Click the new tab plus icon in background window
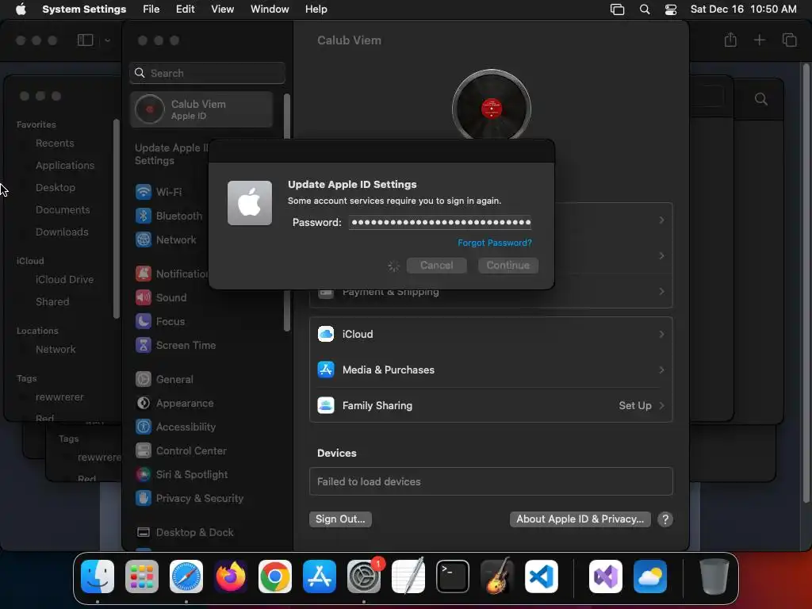This screenshot has height=609, width=812. click(759, 40)
